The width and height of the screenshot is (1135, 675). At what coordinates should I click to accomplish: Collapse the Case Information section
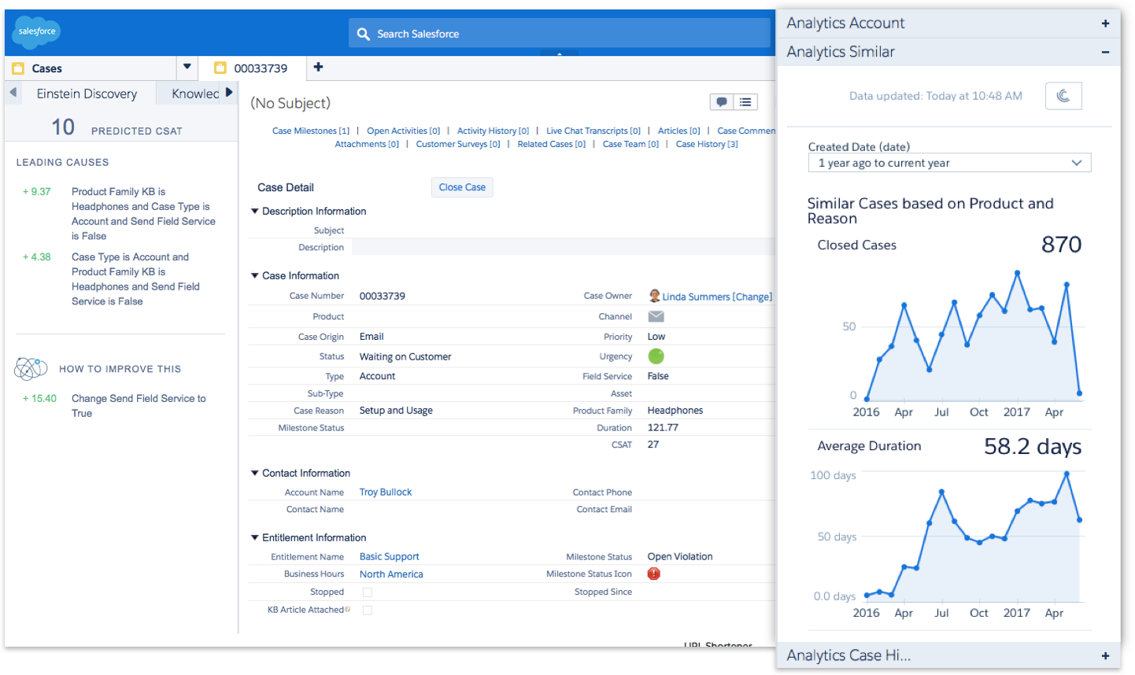click(255, 276)
